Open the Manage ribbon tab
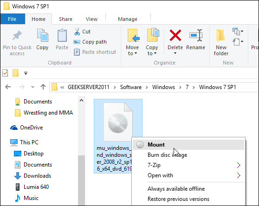 [128, 19]
